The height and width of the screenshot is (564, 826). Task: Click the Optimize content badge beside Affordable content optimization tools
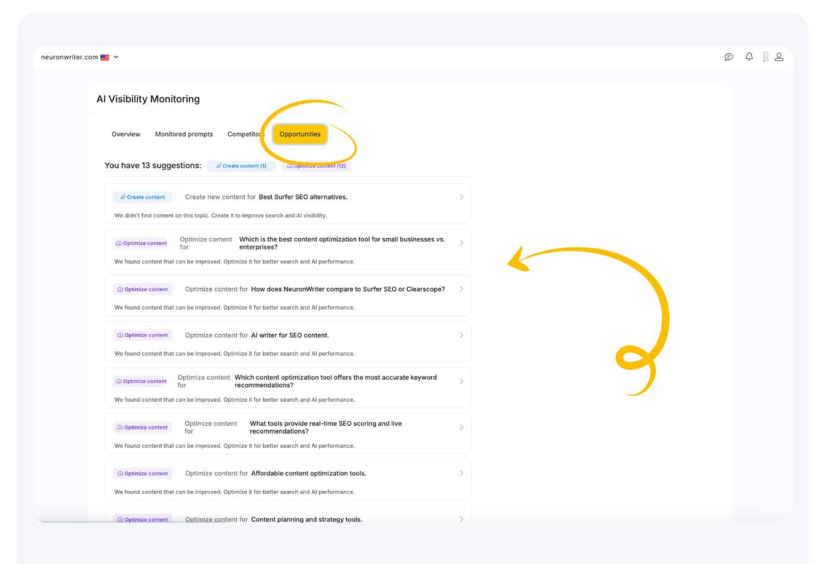coord(142,473)
